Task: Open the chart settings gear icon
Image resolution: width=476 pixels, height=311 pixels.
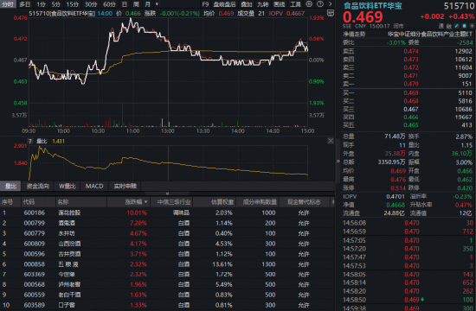Action: click(x=309, y=4)
